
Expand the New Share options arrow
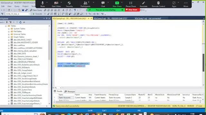122,2
